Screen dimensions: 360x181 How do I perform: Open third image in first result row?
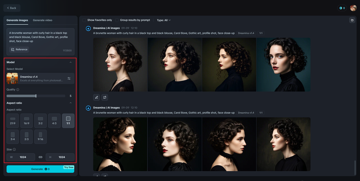click(x=229, y=65)
